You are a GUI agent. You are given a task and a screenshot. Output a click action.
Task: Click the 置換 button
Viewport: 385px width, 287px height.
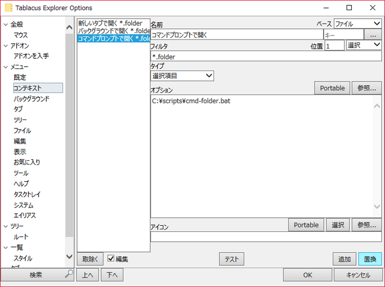pos(370,259)
